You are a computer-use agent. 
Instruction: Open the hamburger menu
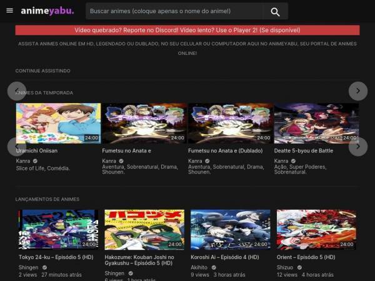[x=9, y=11]
